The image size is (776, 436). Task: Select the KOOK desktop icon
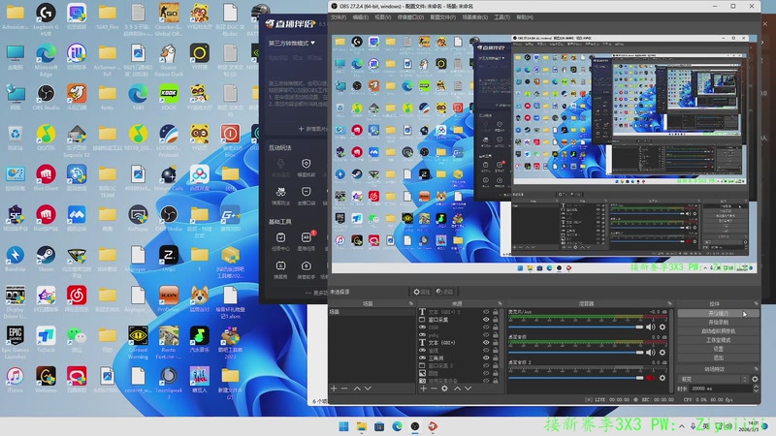click(168, 98)
